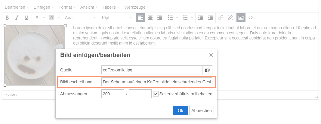Align text left
This screenshot has width=321, height=124.
click(140, 18)
